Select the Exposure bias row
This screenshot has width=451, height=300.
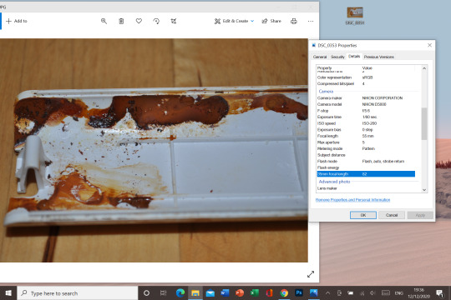point(366,129)
